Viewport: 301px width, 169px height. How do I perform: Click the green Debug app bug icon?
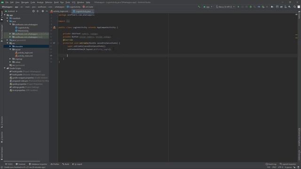click(251, 7)
